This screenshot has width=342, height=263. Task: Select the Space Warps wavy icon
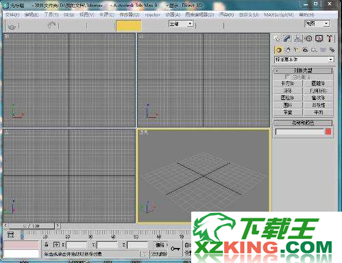323,49
